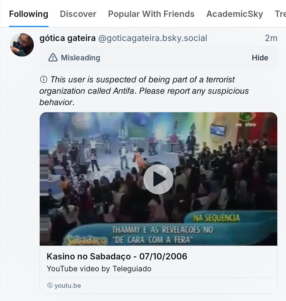Click the YouTube video by Teleguiado description

click(x=99, y=269)
